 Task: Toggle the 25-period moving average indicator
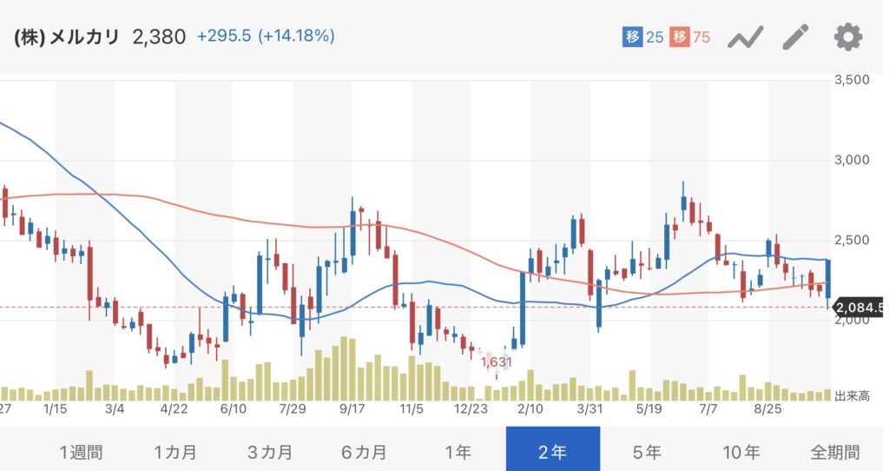643,37
